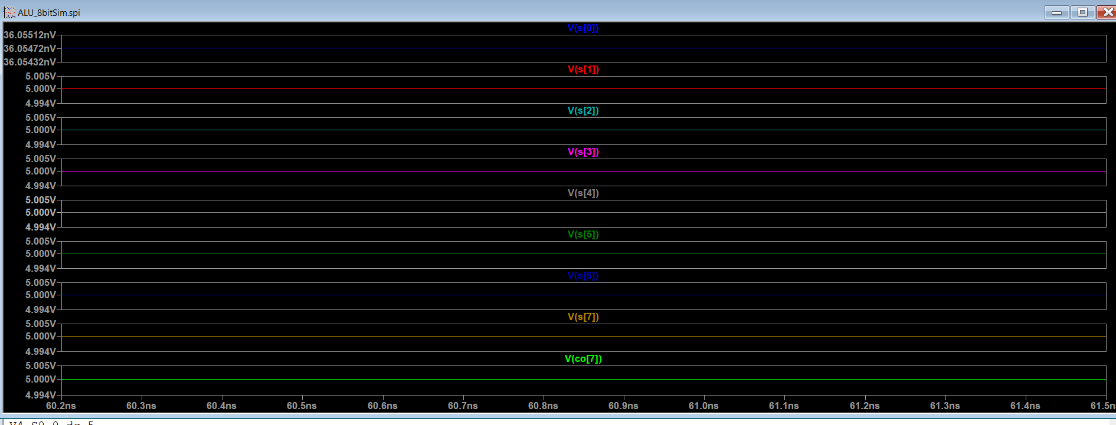Screen dimensions: 1116x425
Task: Select the bright green V(co[7]) label
Action: click(583, 359)
